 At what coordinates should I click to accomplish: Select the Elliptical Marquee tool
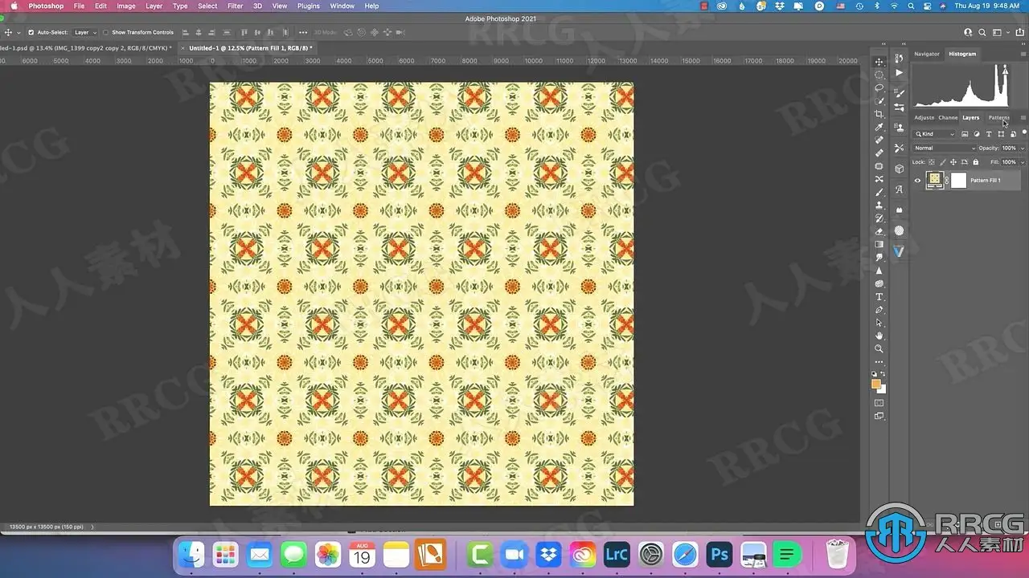879,74
